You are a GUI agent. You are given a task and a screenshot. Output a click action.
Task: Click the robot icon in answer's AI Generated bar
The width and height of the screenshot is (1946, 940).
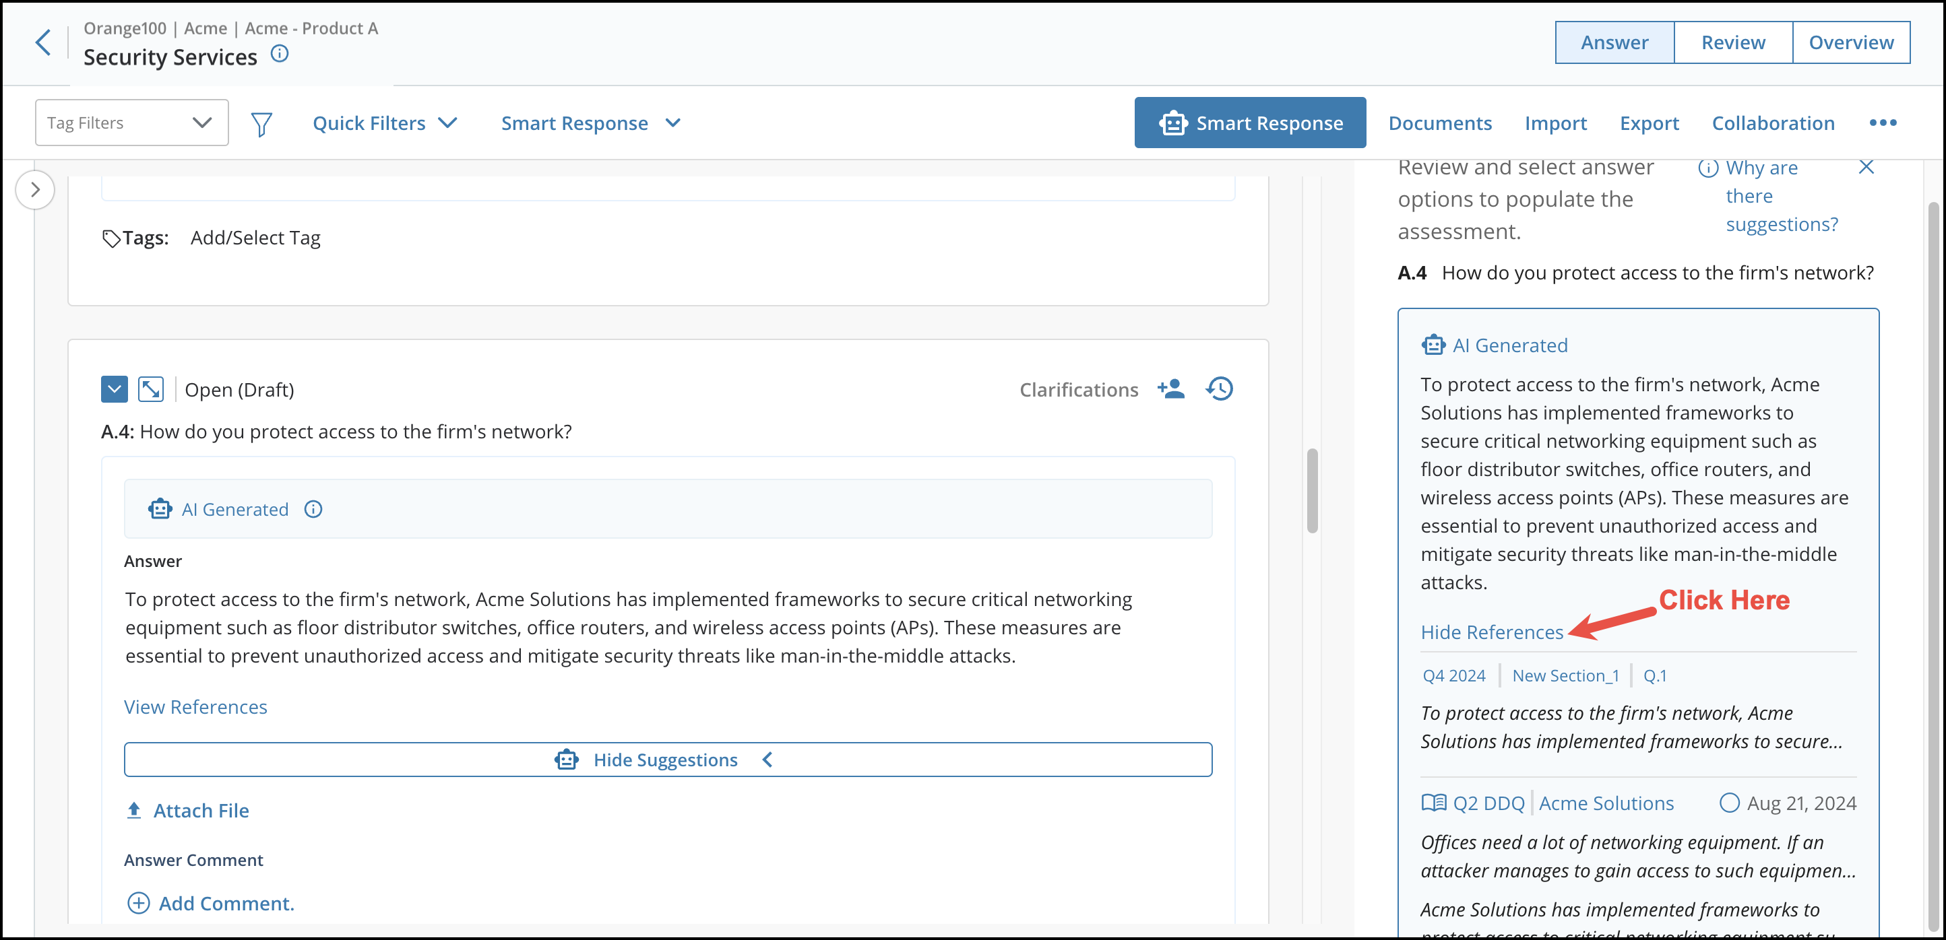[160, 510]
